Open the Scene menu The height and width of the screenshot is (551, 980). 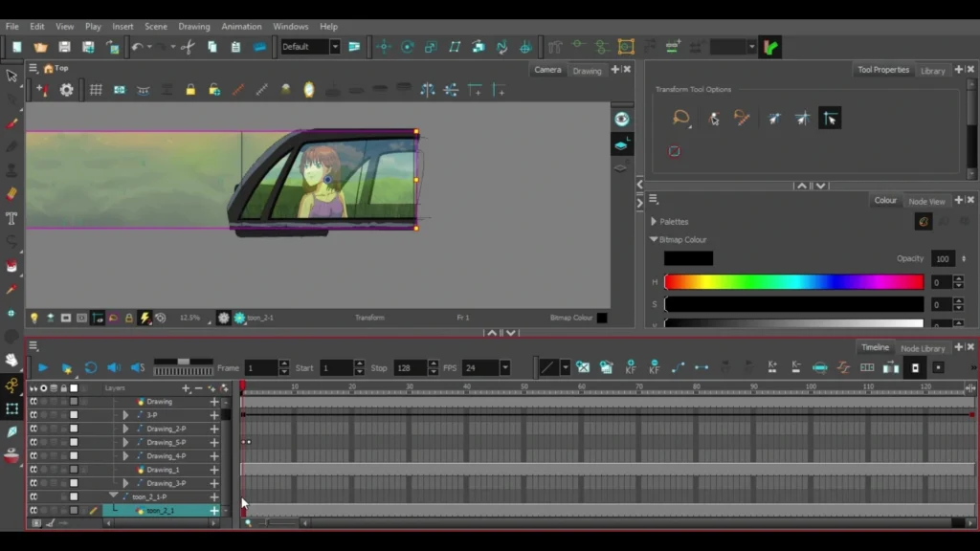click(156, 27)
